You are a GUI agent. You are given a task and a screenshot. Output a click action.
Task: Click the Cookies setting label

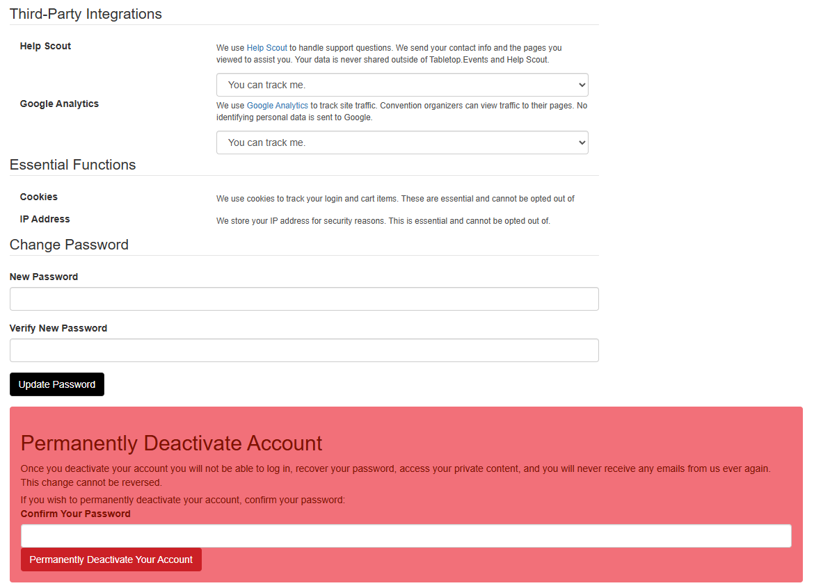(38, 197)
